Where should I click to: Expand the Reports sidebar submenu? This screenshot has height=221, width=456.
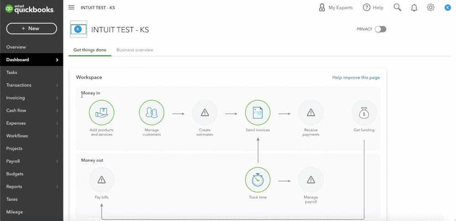(31, 187)
